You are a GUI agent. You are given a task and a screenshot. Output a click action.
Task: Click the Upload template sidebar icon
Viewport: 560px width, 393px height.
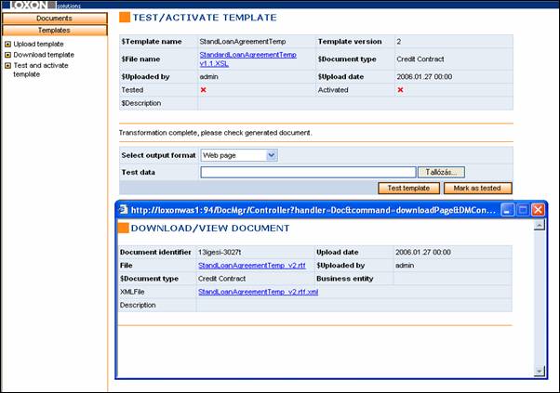(8, 44)
